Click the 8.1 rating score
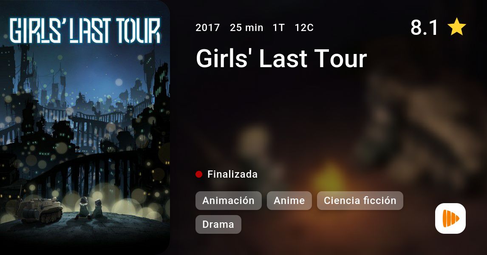Image resolution: width=487 pixels, height=255 pixels. [424, 27]
